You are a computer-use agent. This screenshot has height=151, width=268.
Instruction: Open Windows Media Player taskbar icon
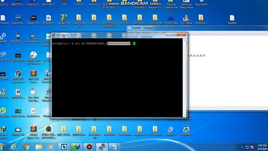(51, 147)
